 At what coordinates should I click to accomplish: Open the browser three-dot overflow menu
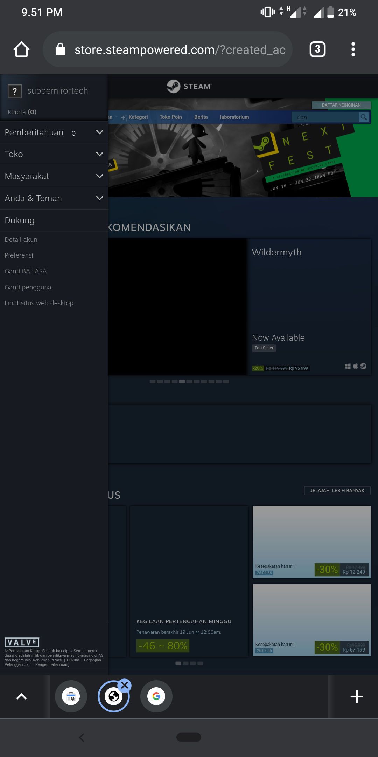pos(353,49)
